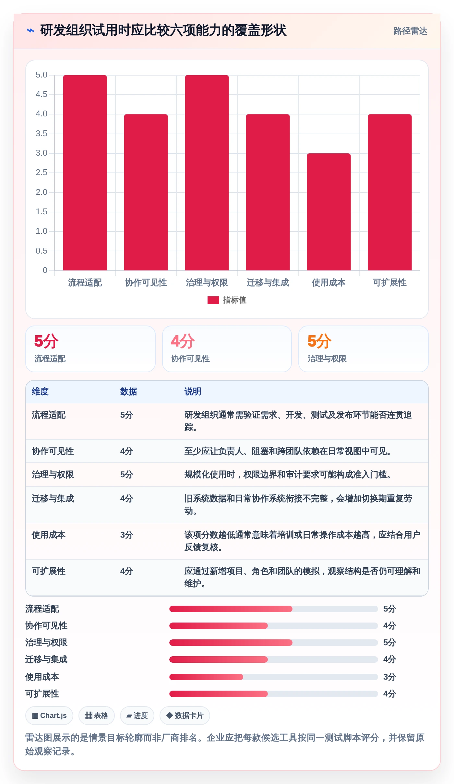Click the 指标值 legend label

pyautogui.click(x=234, y=300)
